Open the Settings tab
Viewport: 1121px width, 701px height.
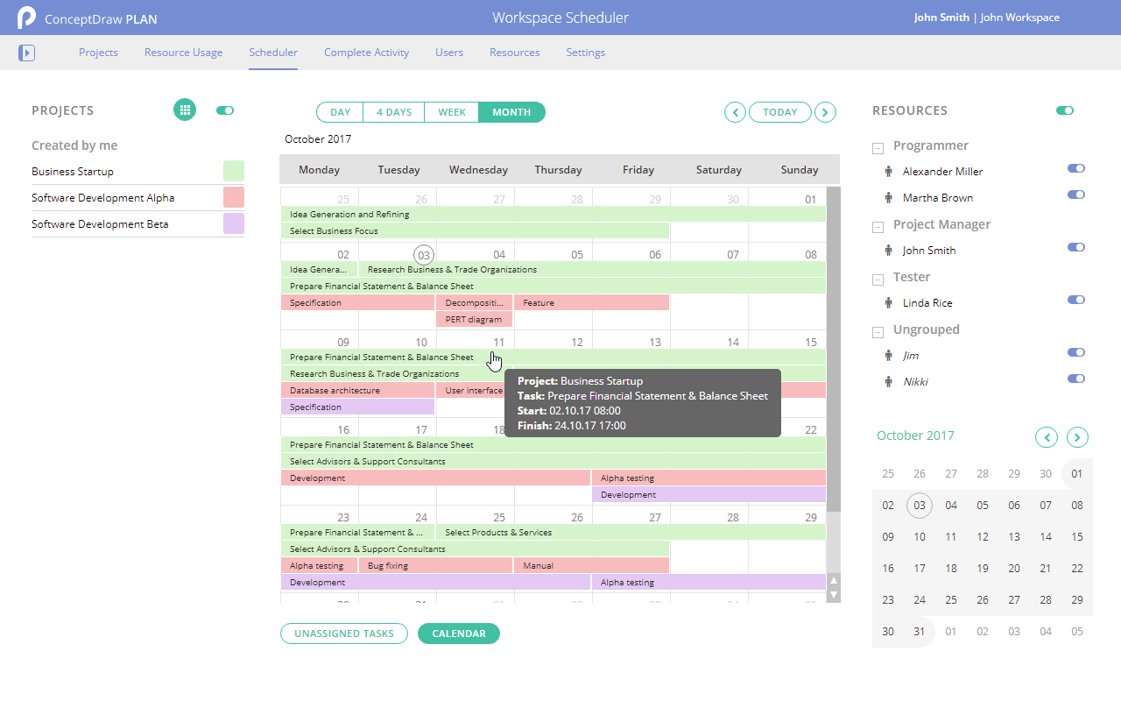pos(585,53)
